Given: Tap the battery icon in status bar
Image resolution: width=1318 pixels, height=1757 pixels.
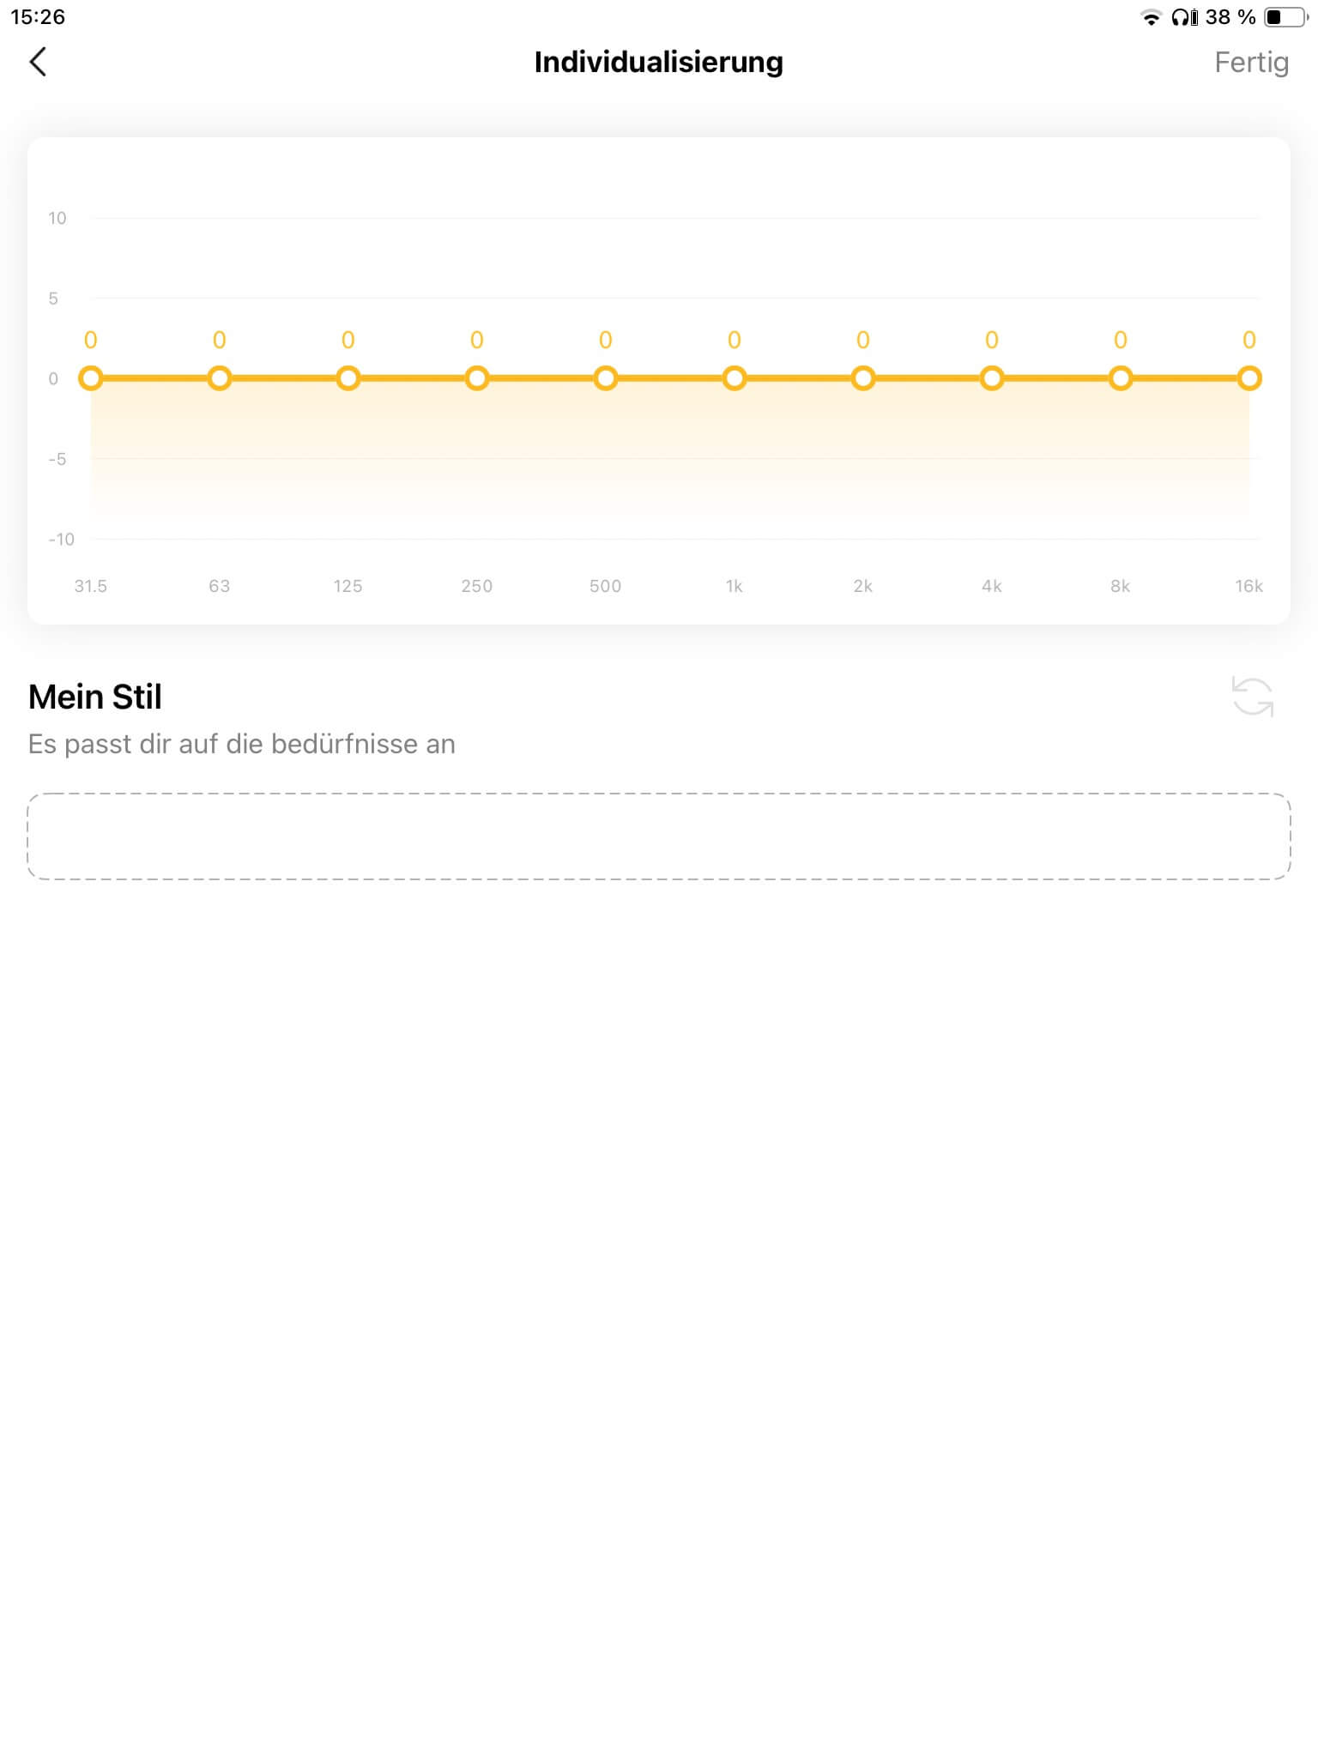Looking at the screenshot, I should tap(1285, 17).
